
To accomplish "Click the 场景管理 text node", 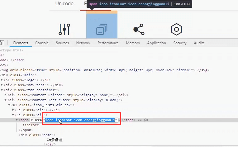I will [55, 140].
